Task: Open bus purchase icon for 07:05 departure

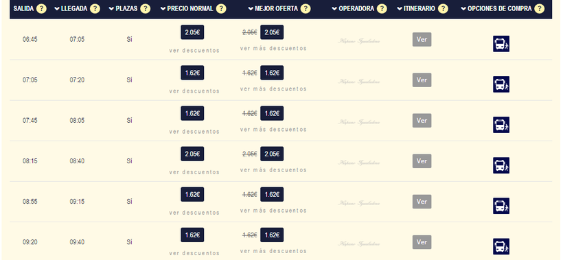Action: click(501, 84)
